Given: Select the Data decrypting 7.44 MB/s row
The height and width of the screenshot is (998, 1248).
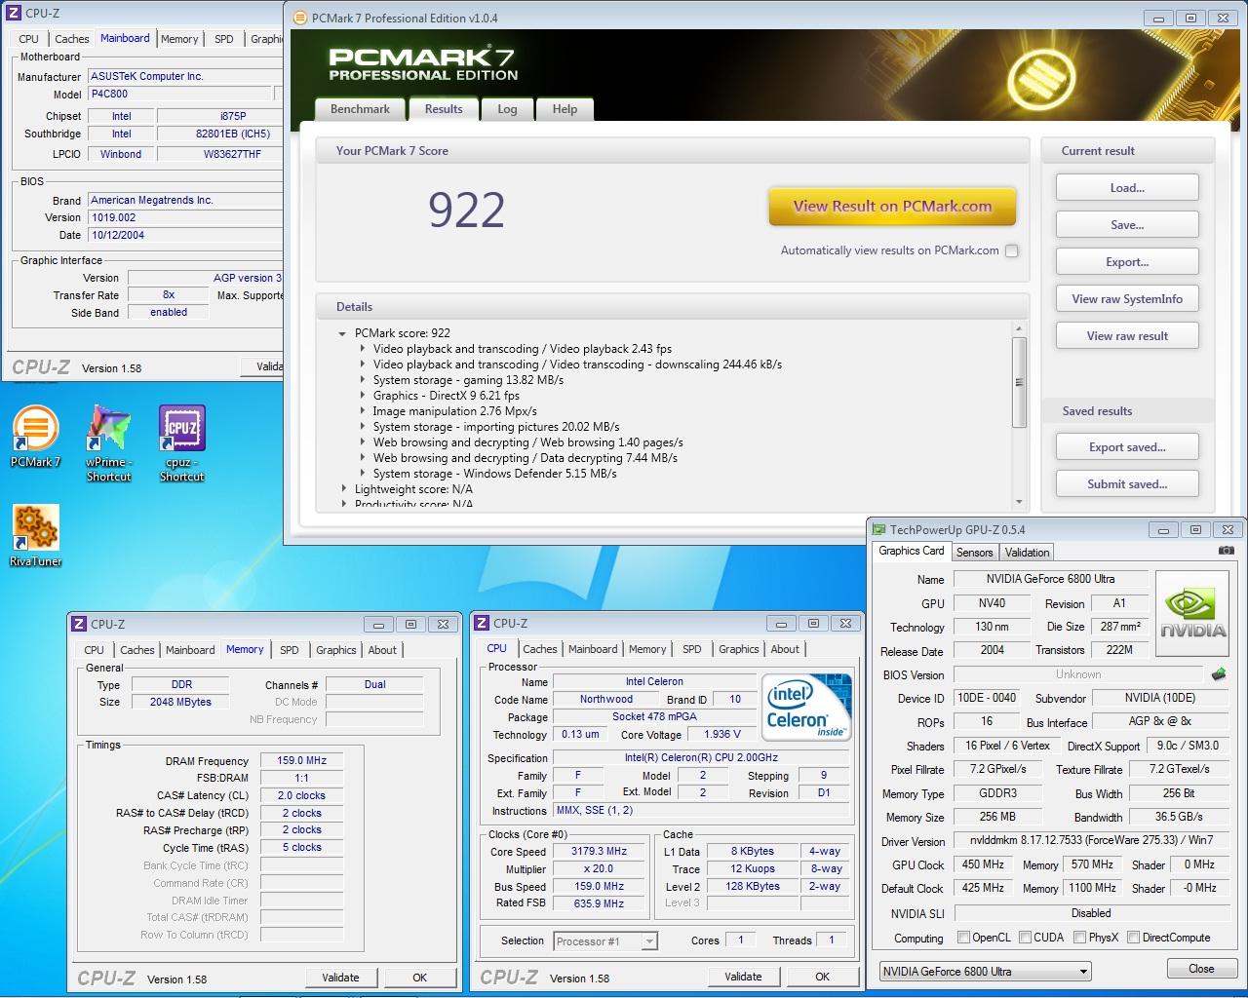Looking at the screenshot, I should (525, 458).
